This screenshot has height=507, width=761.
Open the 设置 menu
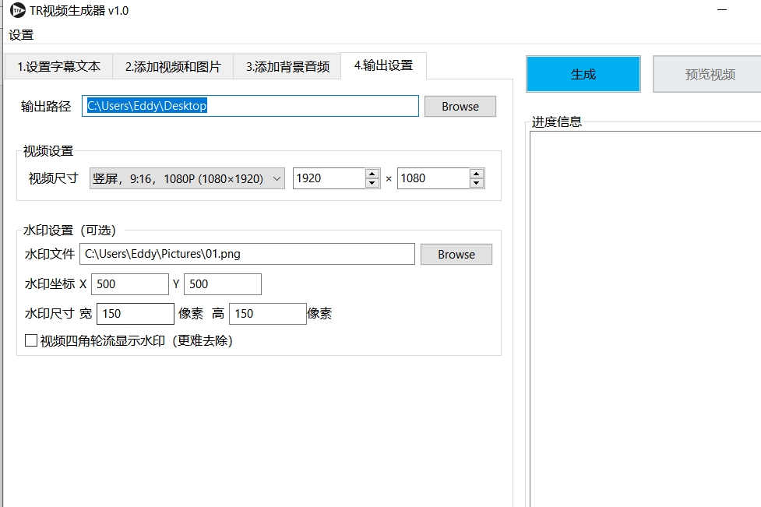click(x=21, y=35)
